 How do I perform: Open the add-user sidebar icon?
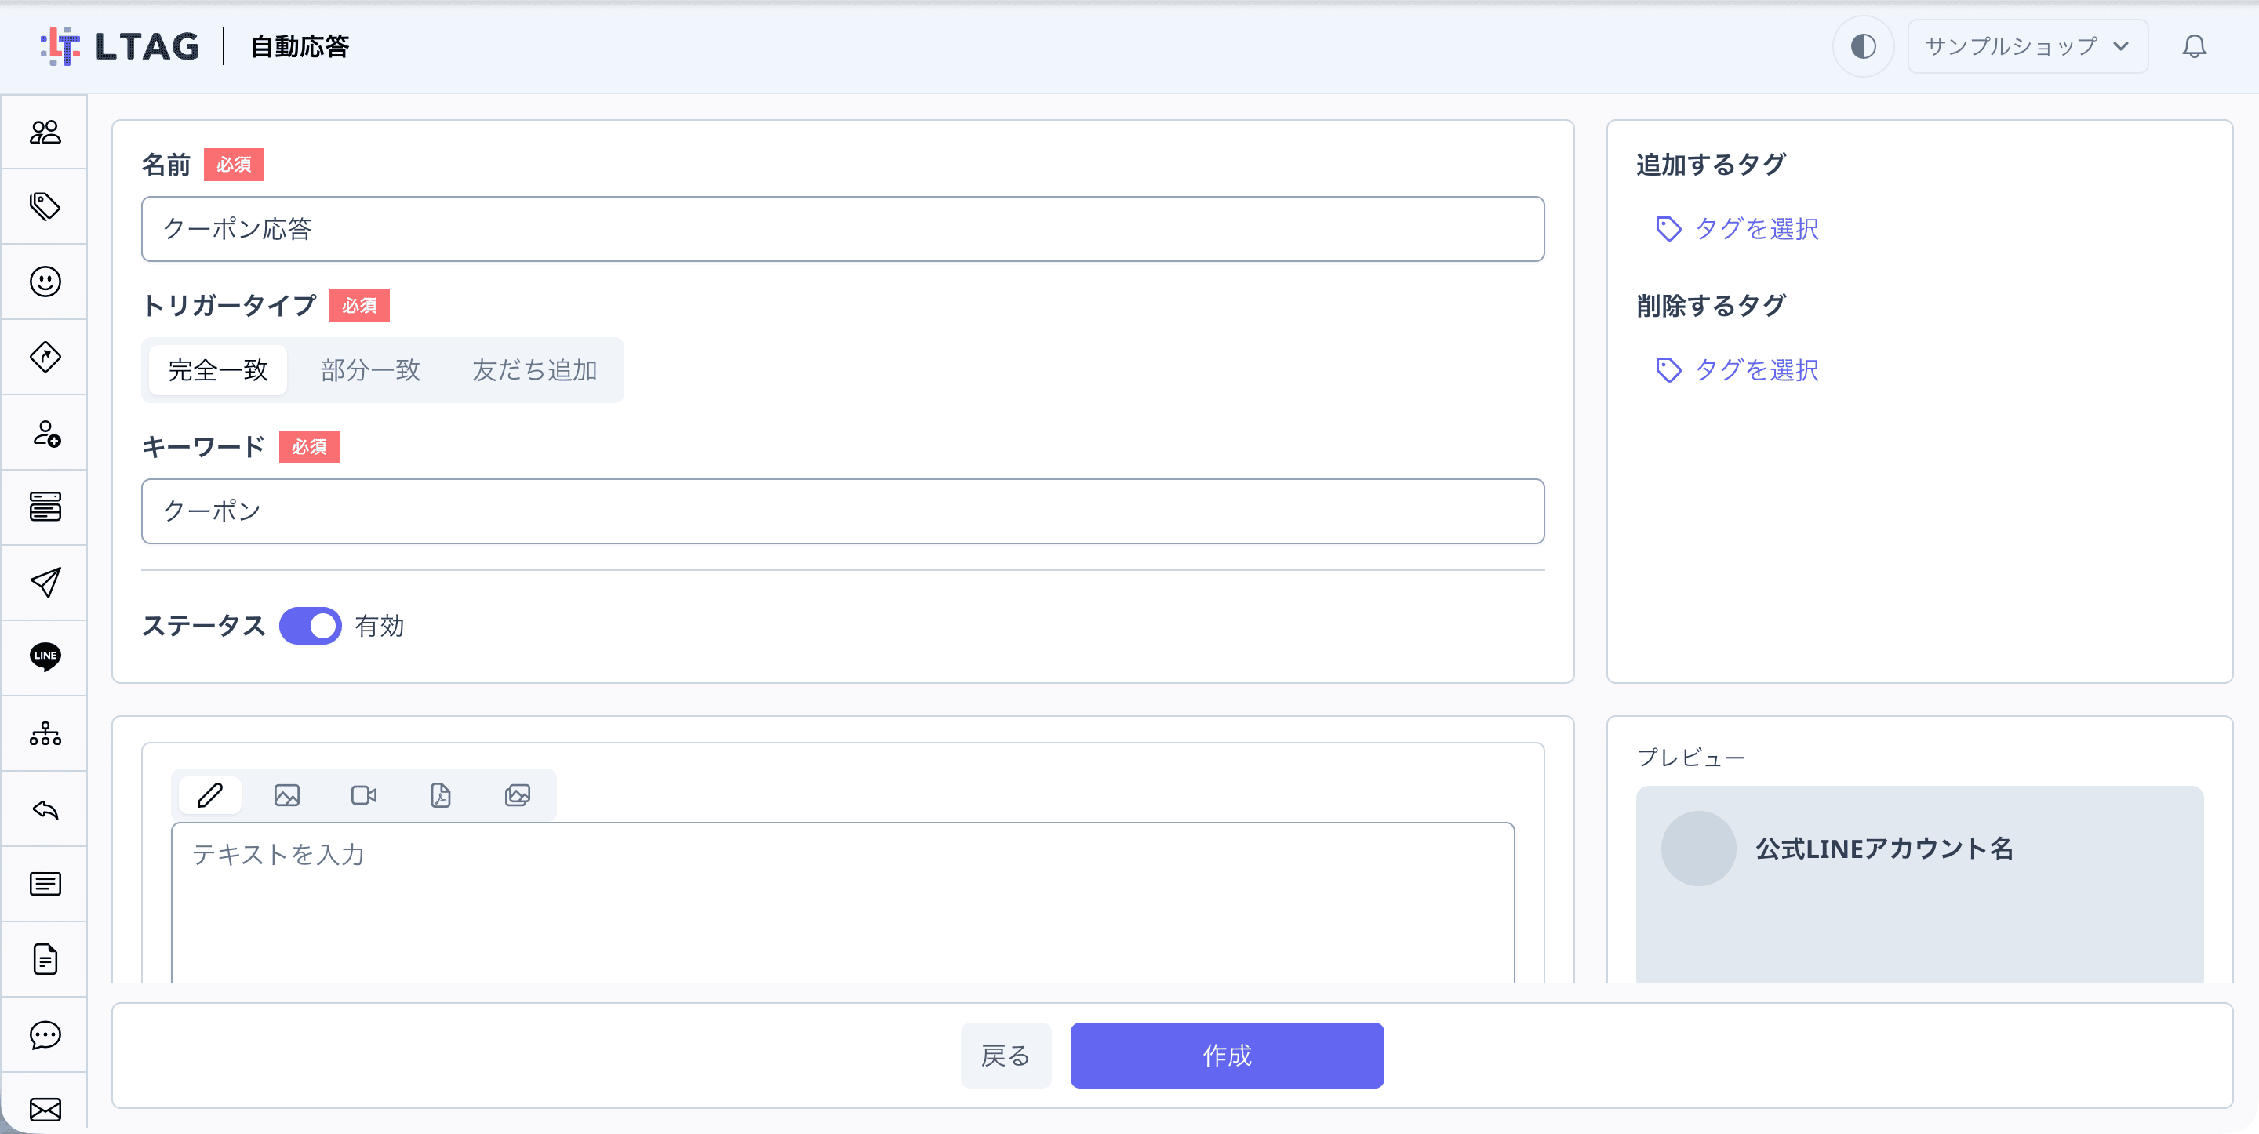click(x=45, y=432)
